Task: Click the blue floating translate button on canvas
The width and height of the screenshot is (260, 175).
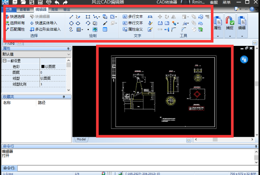Action: (x=244, y=59)
